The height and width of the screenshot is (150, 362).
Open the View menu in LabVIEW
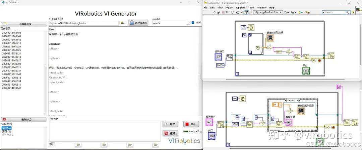220,8
